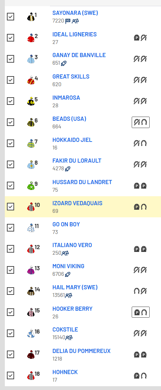Image resolution: width=161 pixels, height=390 pixels.
Task: Click the HAIL MARY (SWE) name link
Action: 75,288
